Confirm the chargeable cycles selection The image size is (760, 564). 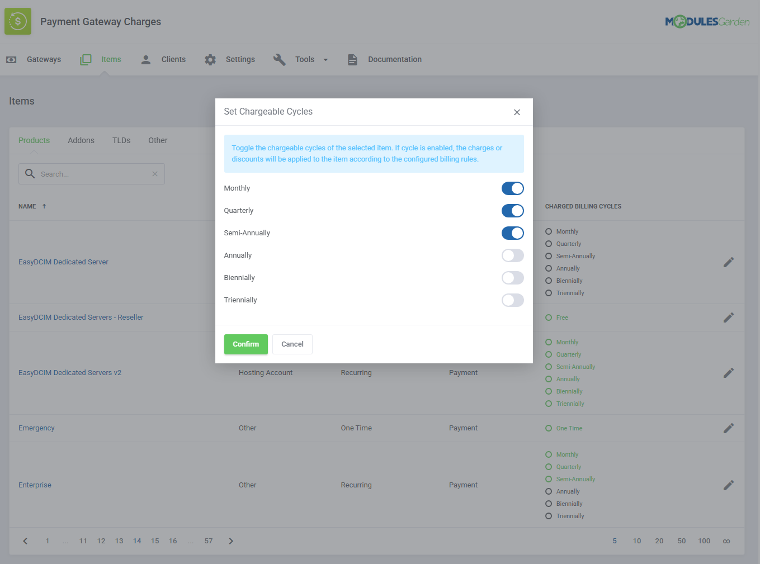point(246,344)
